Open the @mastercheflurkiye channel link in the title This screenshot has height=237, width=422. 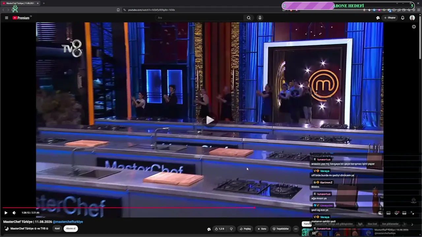pos(68,222)
